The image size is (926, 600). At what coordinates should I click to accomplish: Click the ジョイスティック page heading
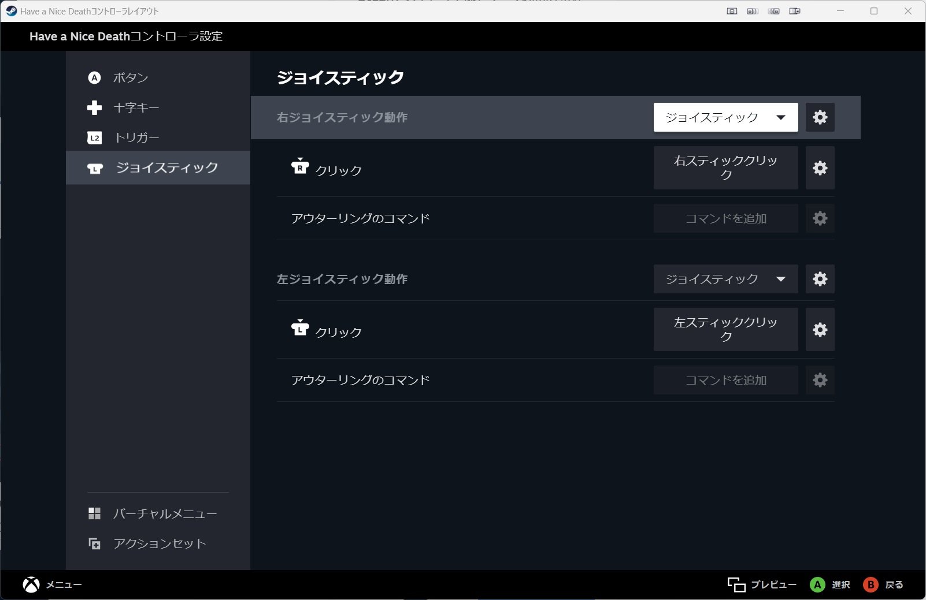click(340, 77)
